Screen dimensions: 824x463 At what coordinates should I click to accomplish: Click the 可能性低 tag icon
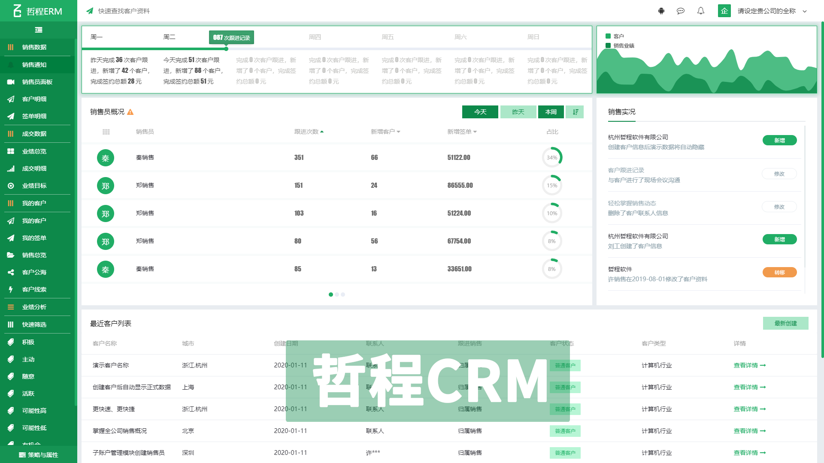[x=11, y=428]
